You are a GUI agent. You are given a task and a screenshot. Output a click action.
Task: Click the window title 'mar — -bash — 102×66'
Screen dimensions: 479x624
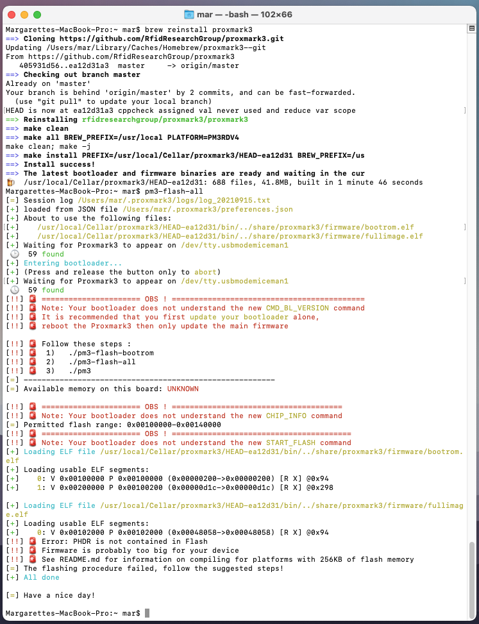click(x=244, y=15)
